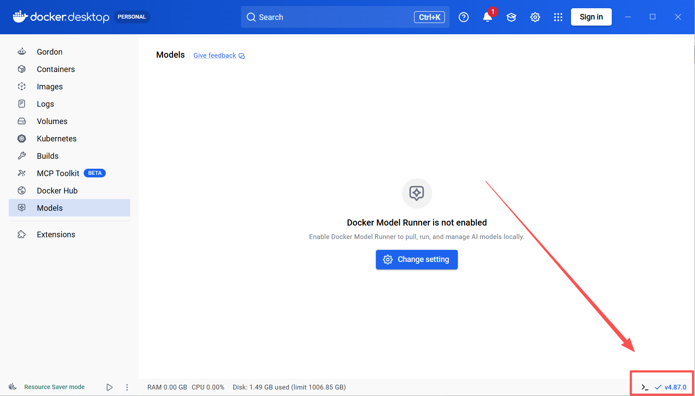Open the help question mark icon

point(463,17)
